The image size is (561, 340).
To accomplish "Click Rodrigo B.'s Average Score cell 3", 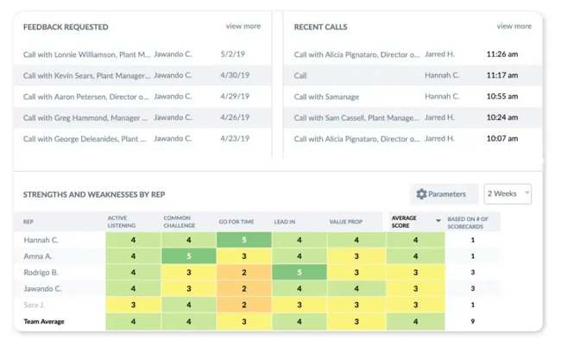I will (415, 273).
